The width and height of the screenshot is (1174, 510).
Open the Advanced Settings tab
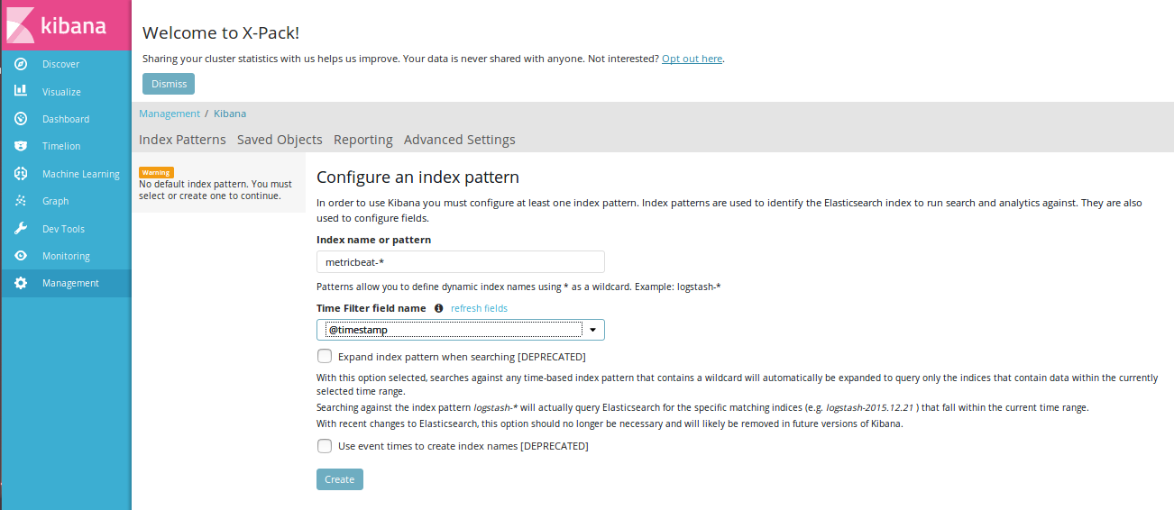point(459,140)
